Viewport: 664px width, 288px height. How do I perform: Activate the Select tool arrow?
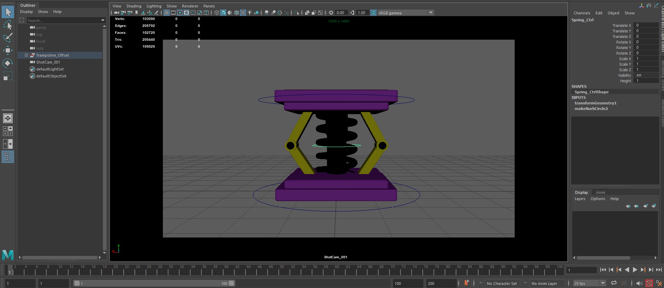click(x=8, y=12)
